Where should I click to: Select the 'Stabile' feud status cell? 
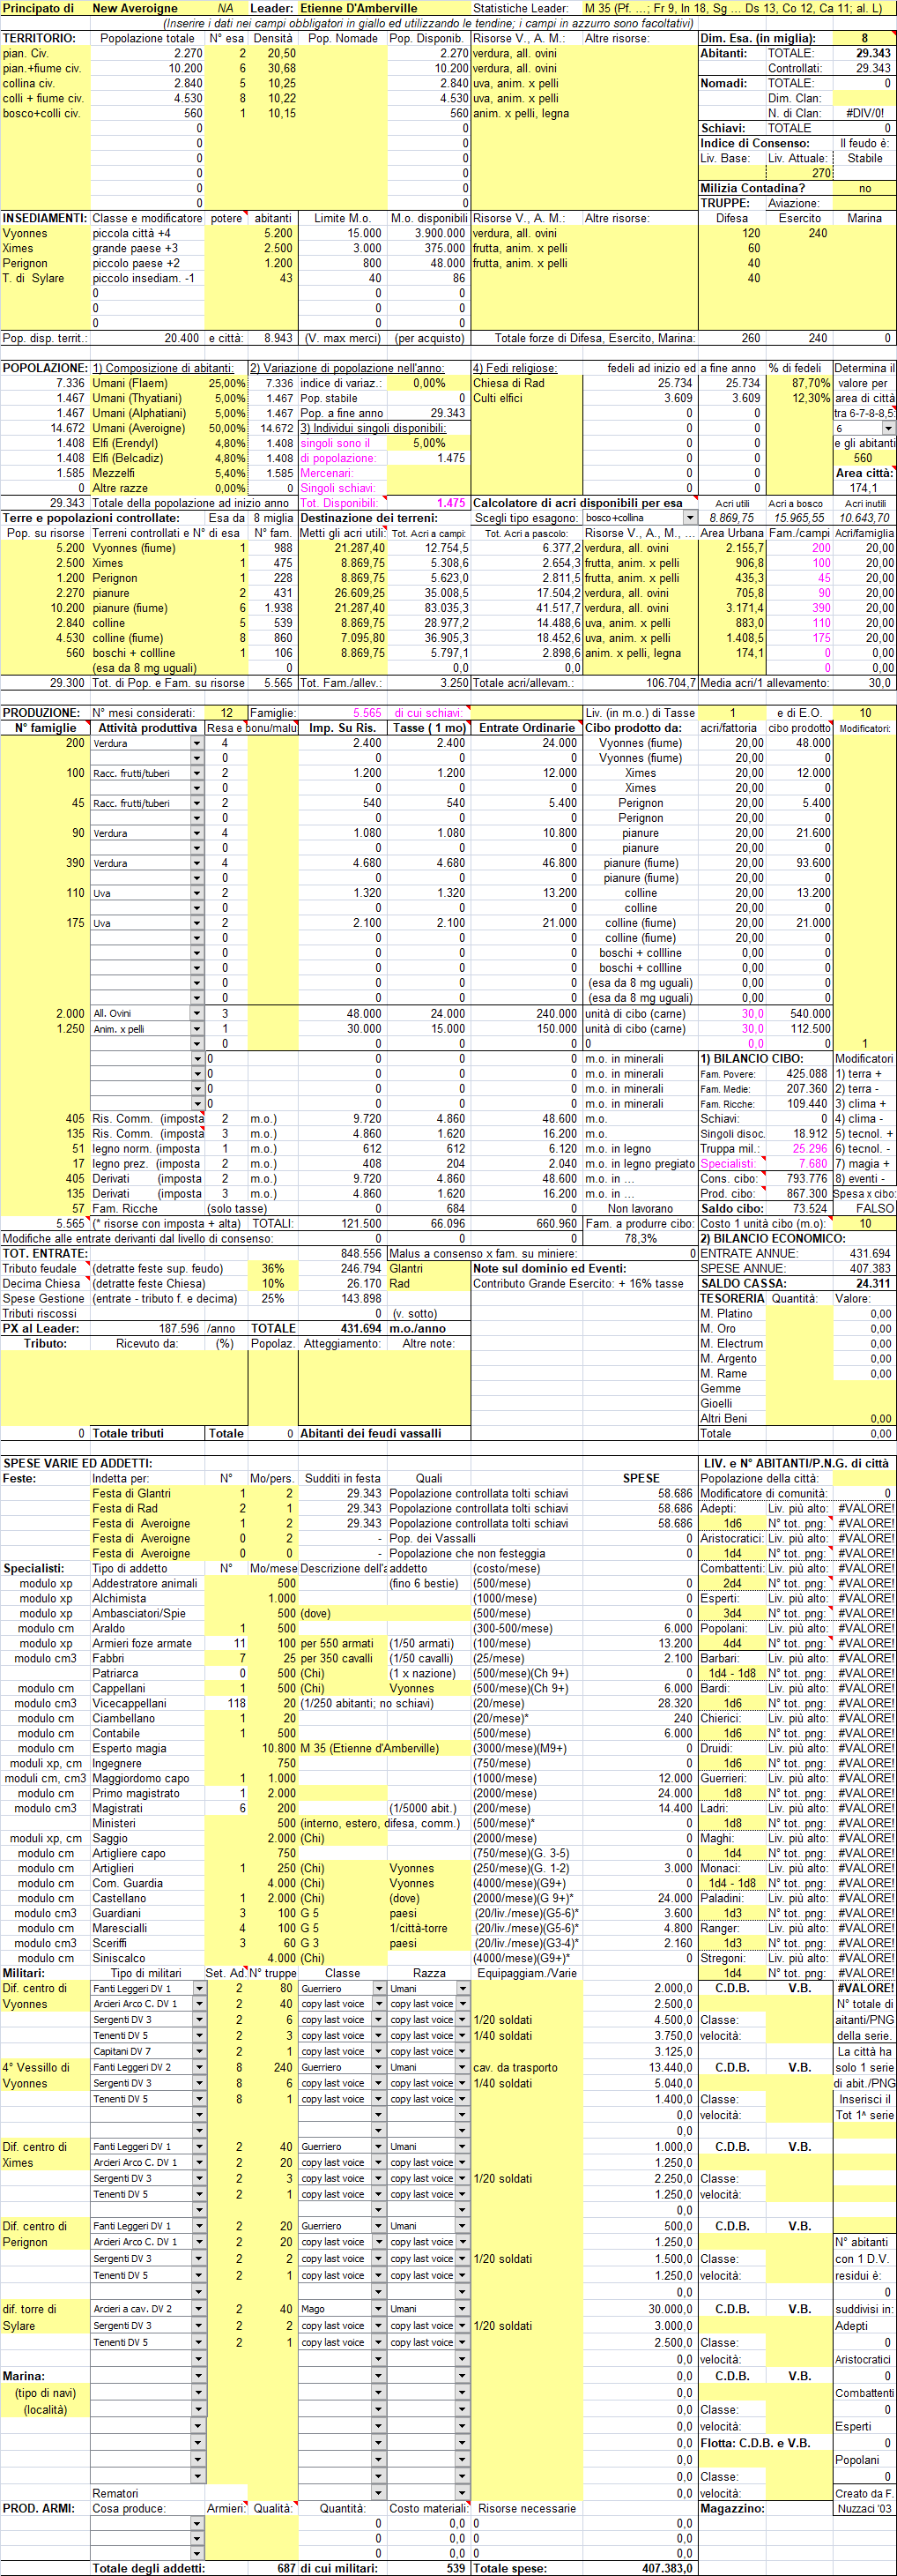point(864,158)
